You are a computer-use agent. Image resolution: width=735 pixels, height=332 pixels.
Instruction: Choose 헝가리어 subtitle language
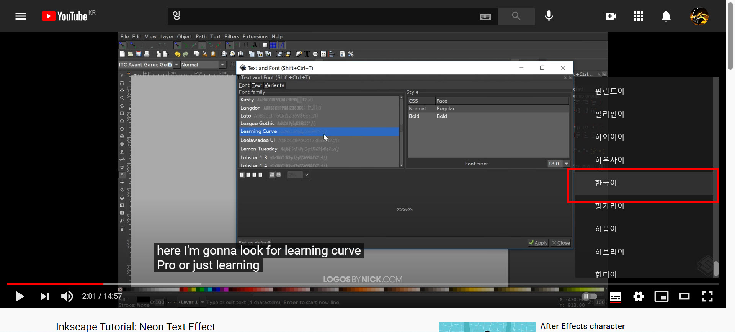tap(644, 206)
